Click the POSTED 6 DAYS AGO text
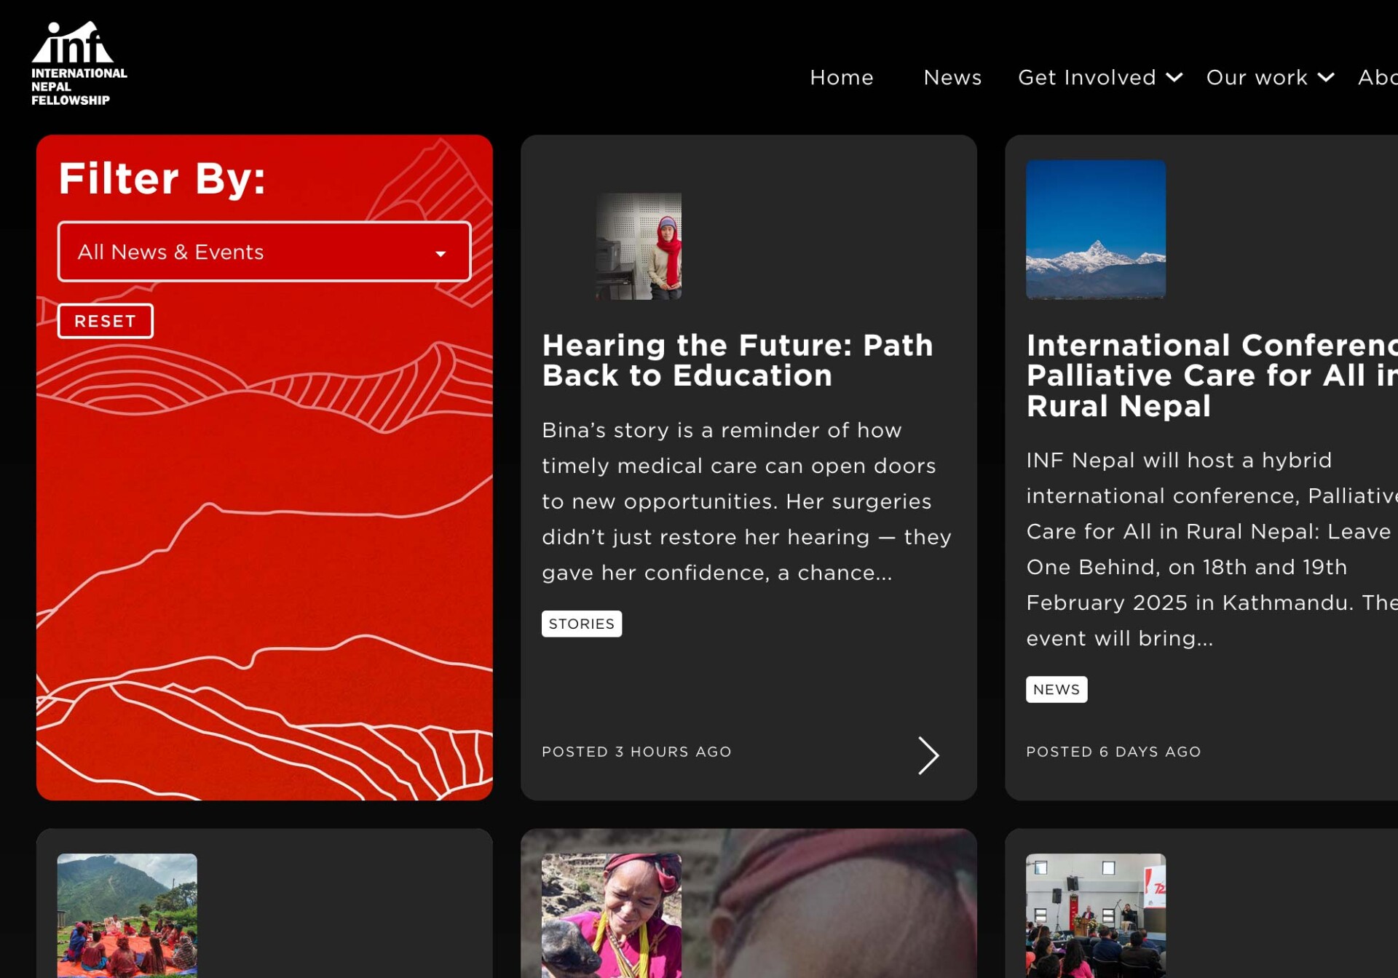 pos(1113,752)
